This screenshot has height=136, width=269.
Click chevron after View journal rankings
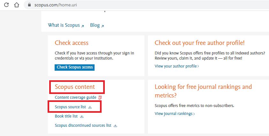[x=194, y=114]
